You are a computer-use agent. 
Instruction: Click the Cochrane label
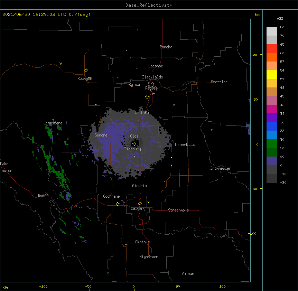pos(111,196)
